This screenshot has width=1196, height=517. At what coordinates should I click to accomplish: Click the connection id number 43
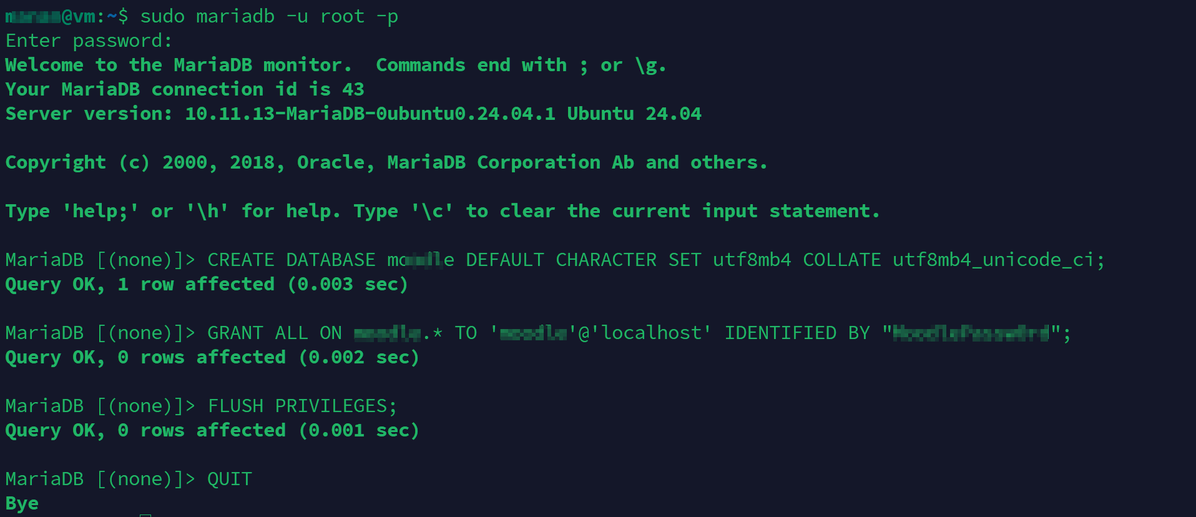coord(353,89)
